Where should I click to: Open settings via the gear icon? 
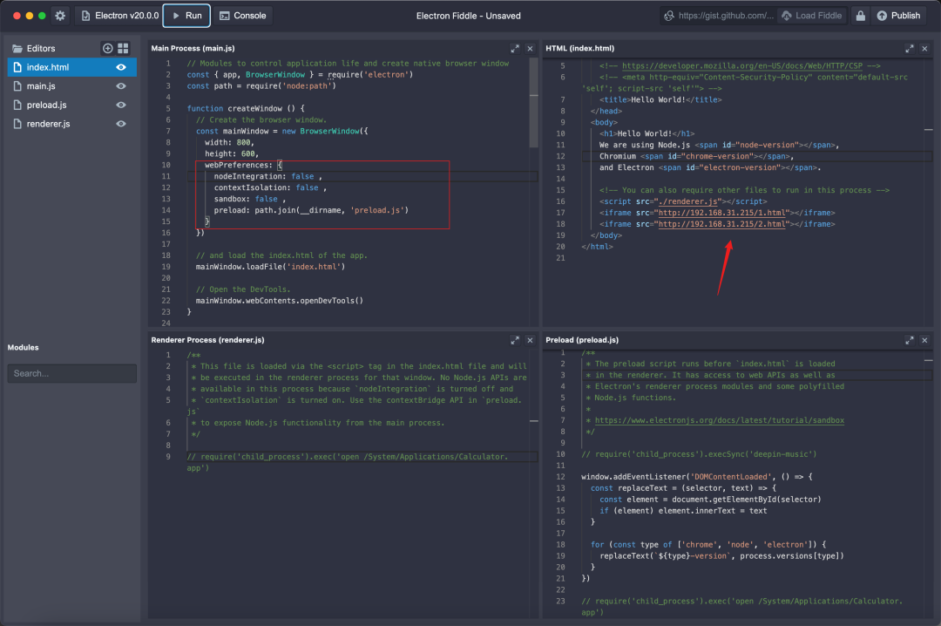tap(60, 16)
